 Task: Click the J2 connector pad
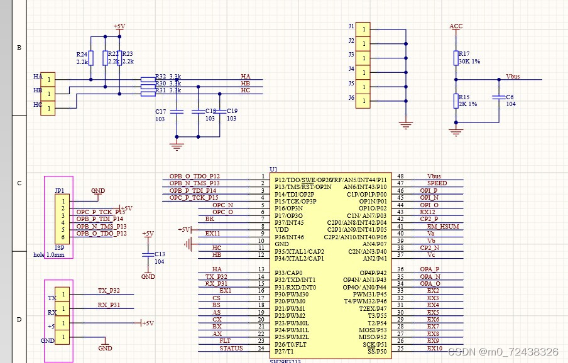click(363, 43)
